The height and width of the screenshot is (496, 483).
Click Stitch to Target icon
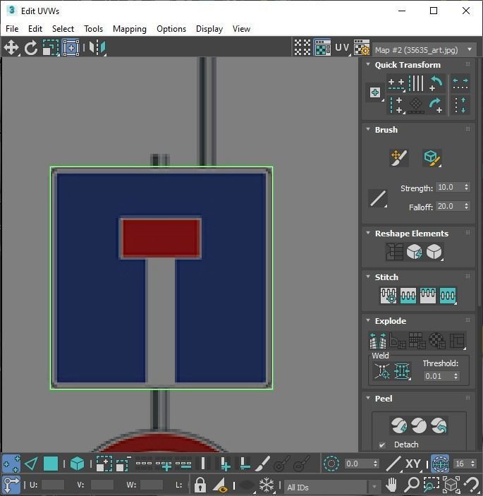coord(389,296)
